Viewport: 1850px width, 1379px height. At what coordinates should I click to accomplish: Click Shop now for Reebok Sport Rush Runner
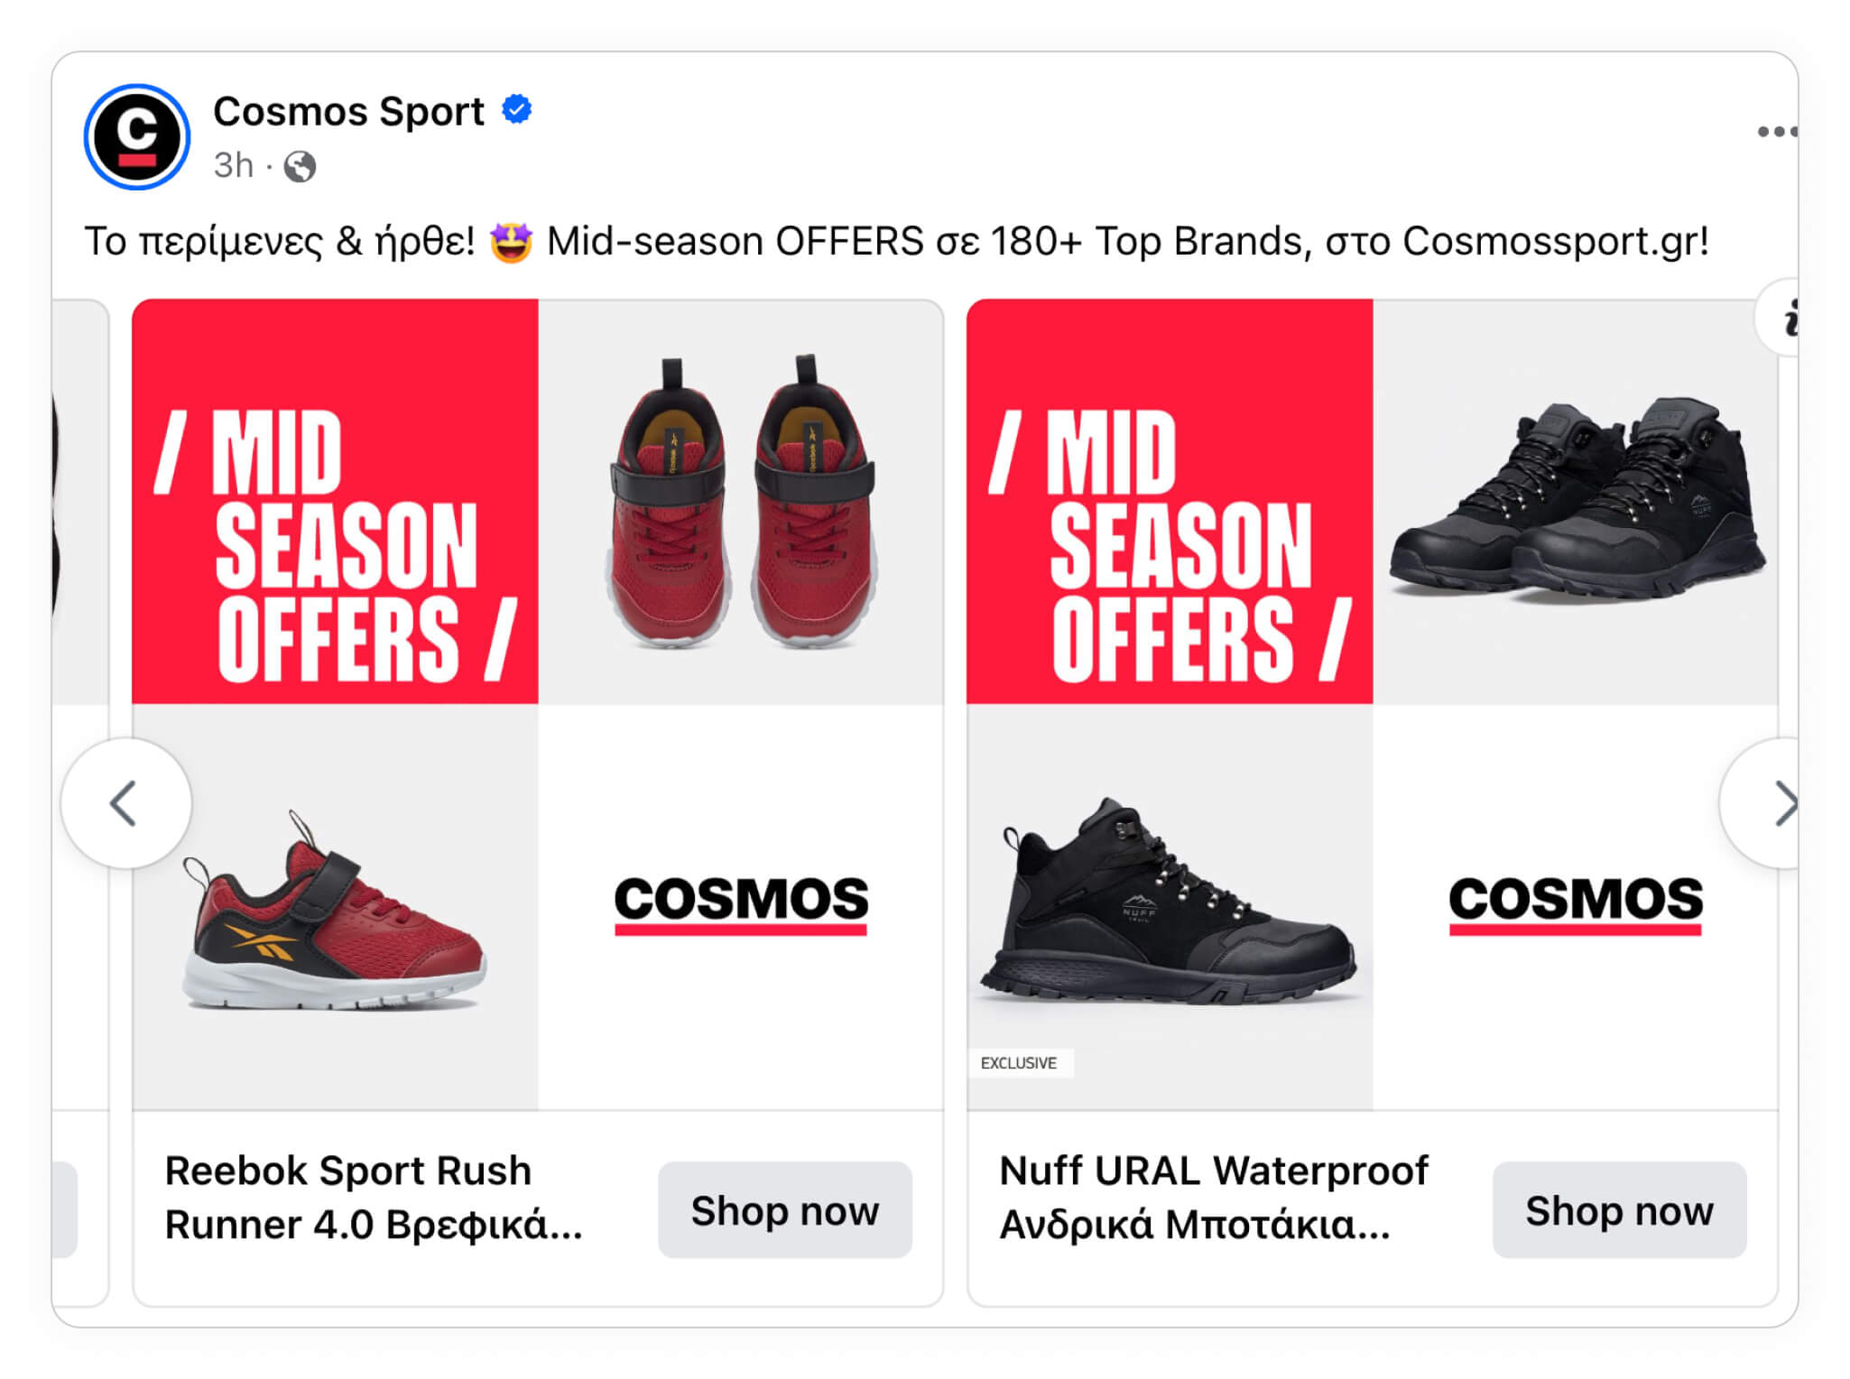coord(785,1209)
